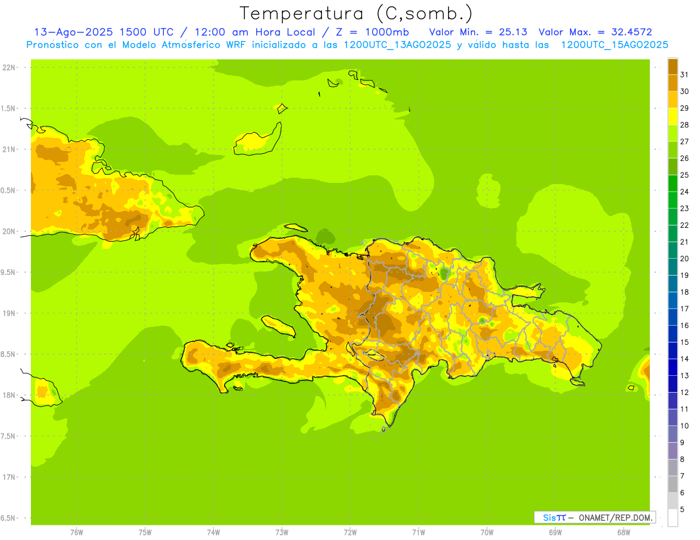Click the 76W longitude axis label
The width and height of the screenshot is (700, 540).
[76, 532]
